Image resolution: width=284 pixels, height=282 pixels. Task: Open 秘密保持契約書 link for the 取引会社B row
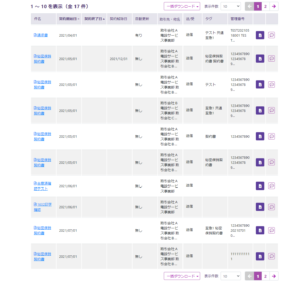pyautogui.click(x=43, y=111)
